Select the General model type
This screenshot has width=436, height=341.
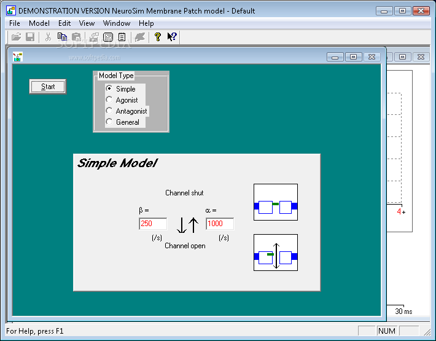click(123, 122)
